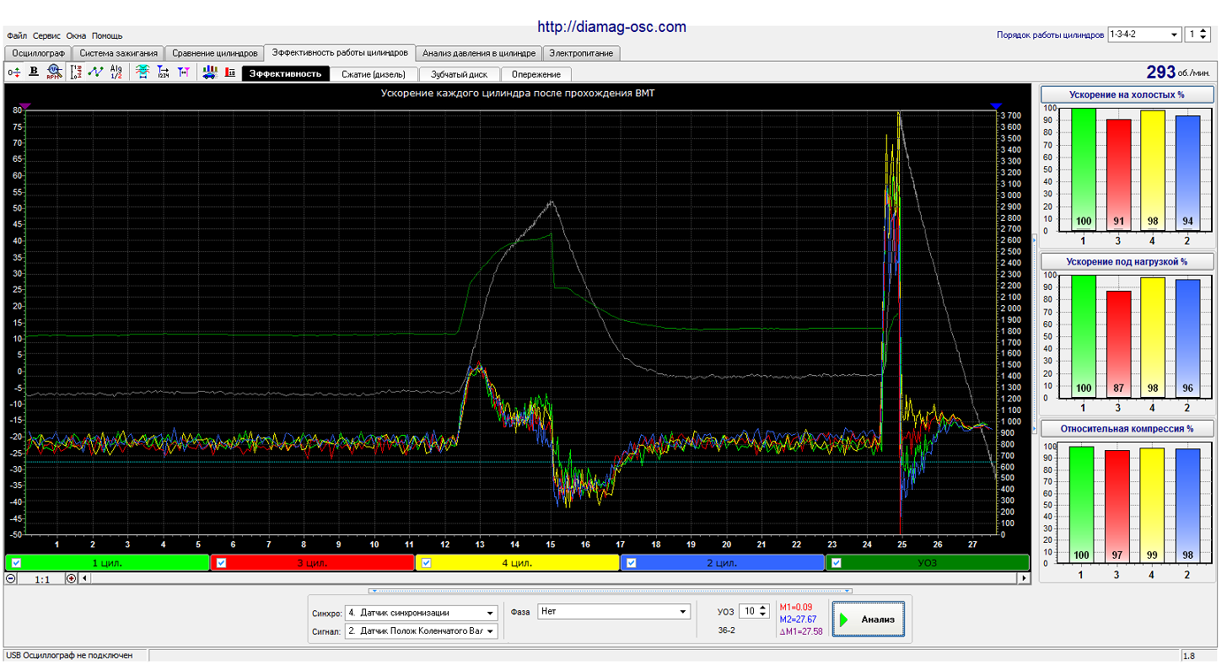The image size is (1227, 665).
Task: Toggle the 3 цил. checkbox
Action: coord(221,563)
